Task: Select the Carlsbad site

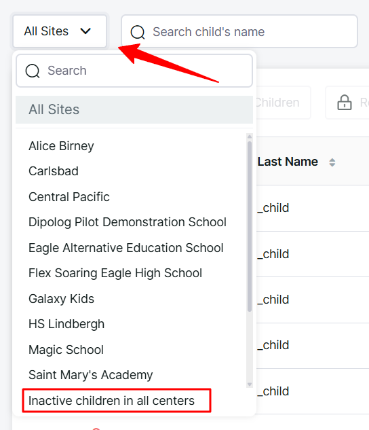Action: pos(54,171)
